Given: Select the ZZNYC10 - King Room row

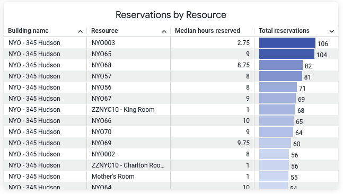Looking at the screenshot, I should pyautogui.click(x=171, y=110).
